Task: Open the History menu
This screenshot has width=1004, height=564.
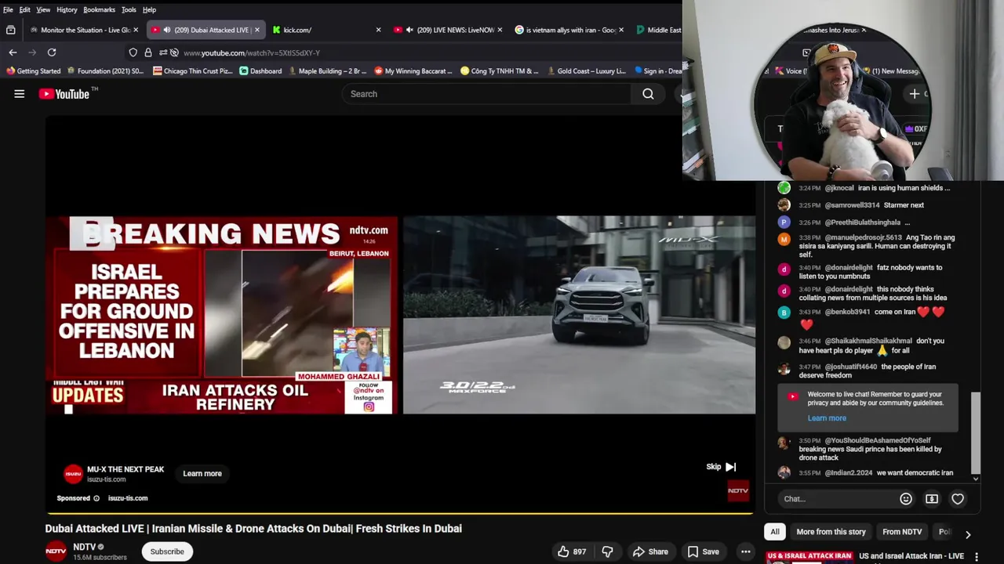Action: [67, 9]
